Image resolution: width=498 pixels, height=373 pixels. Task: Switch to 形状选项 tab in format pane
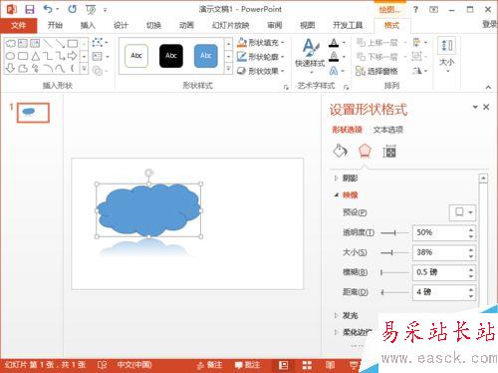[348, 130]
